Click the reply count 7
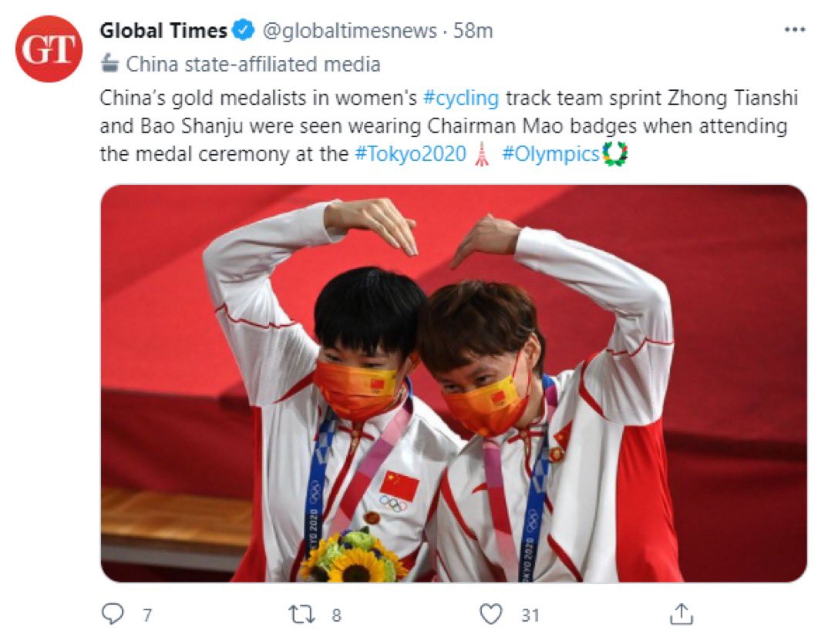The height and width of the screenshot is (644, 828). click(147, 615)
